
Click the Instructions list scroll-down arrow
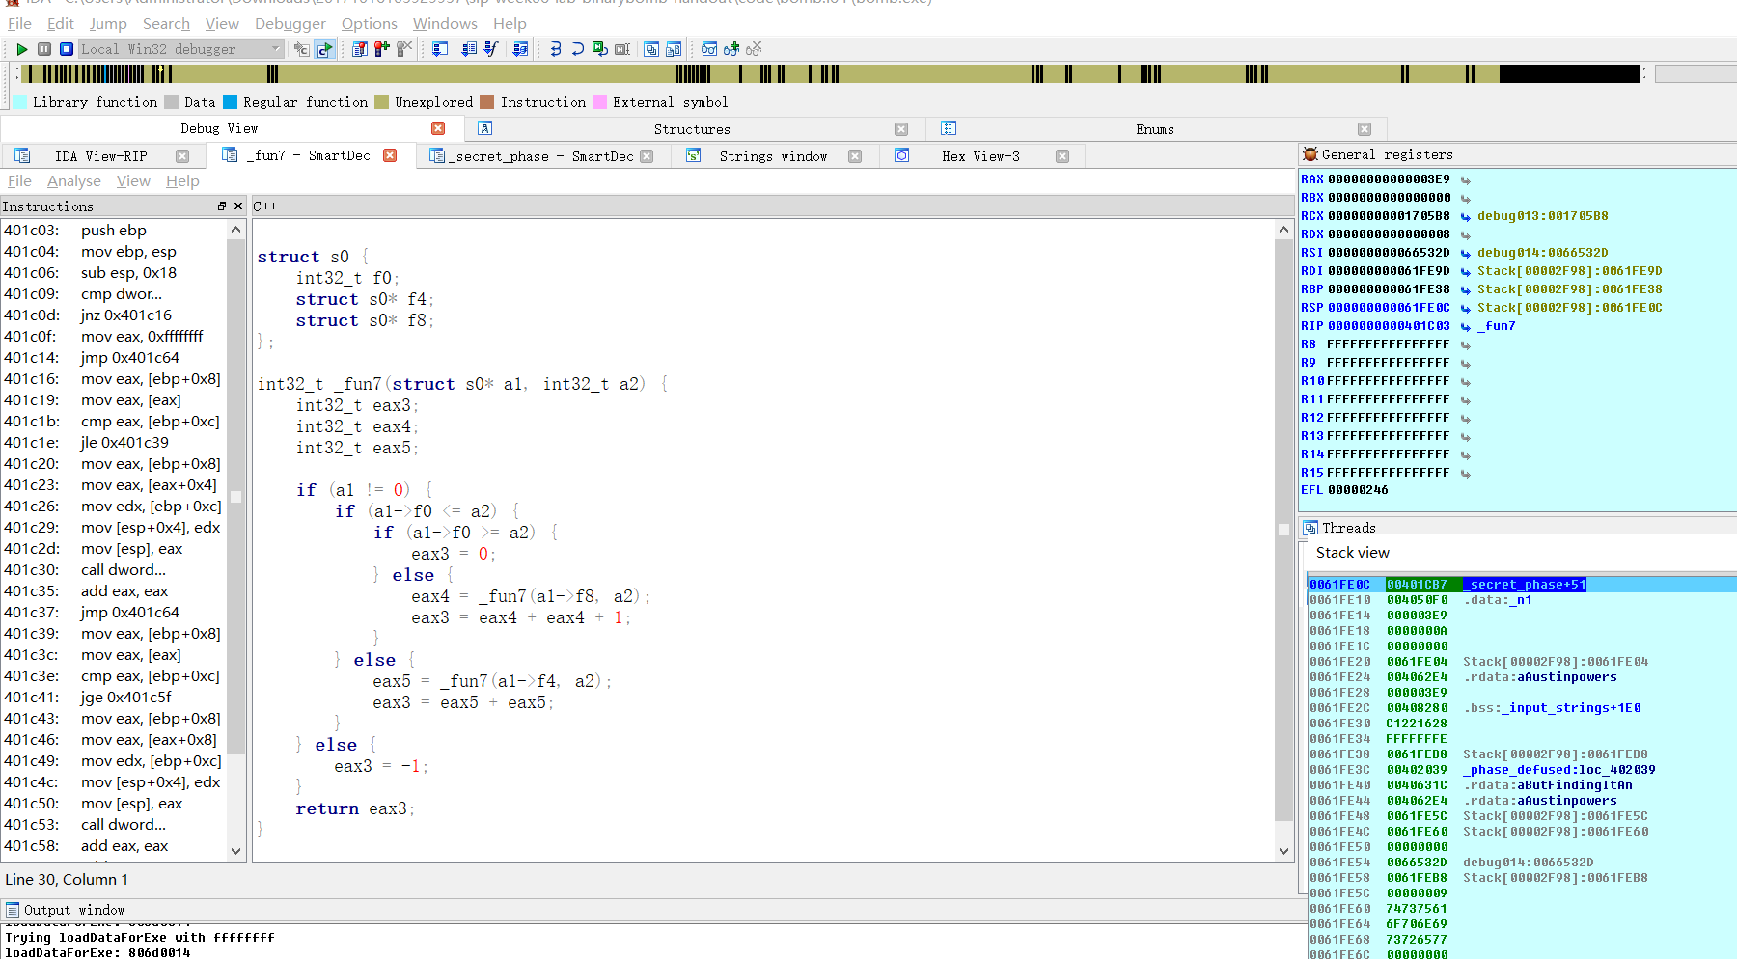[x=235, y=851]
